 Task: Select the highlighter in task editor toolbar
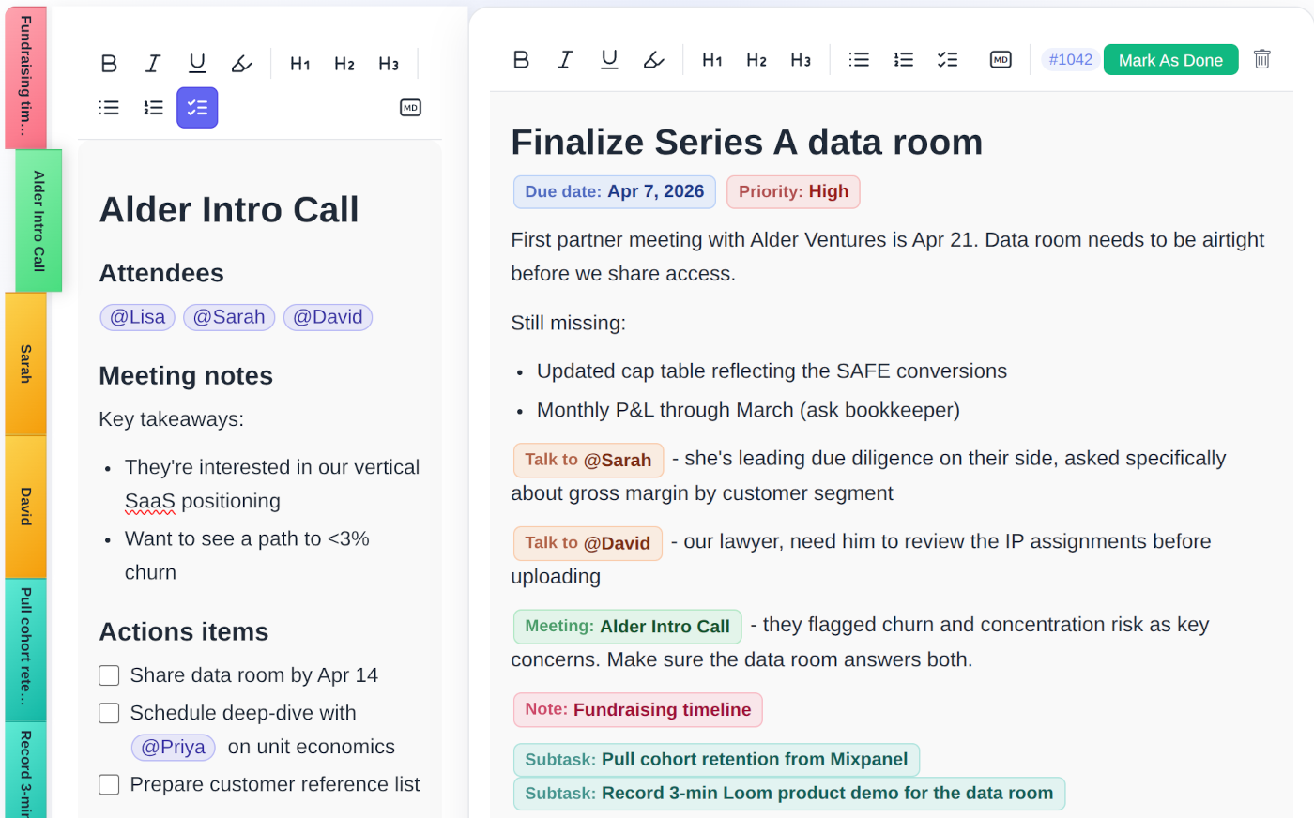pyautogui.click(x=654, y=60)
